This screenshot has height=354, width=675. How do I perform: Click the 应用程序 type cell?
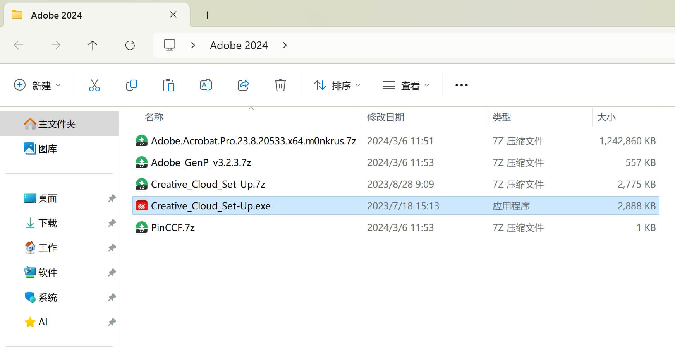511,206
